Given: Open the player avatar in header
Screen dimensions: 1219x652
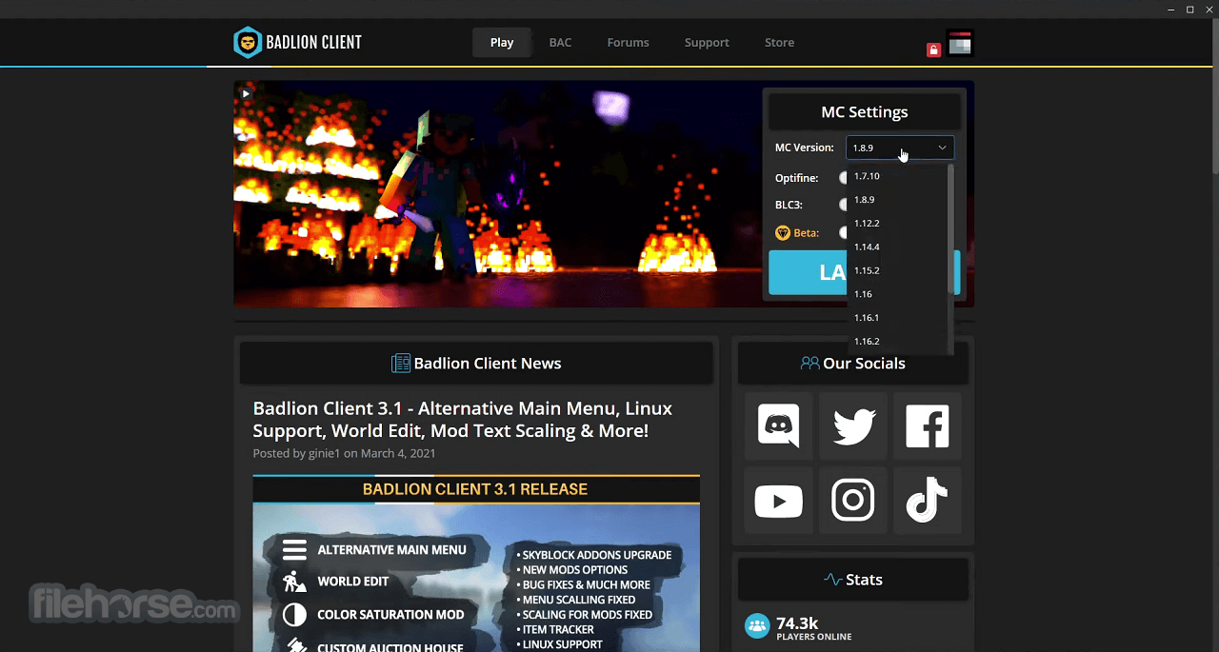Looking at the screenshot, I should (960, 43).
